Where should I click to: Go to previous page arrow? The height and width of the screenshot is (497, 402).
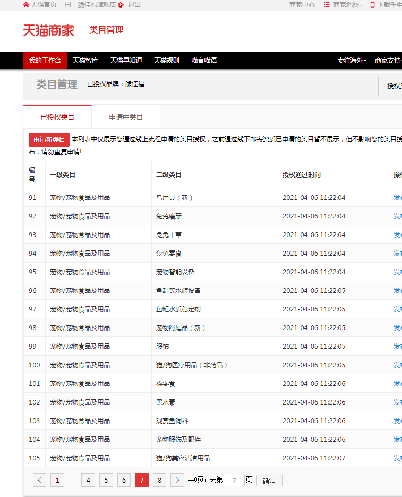[40, 480]
